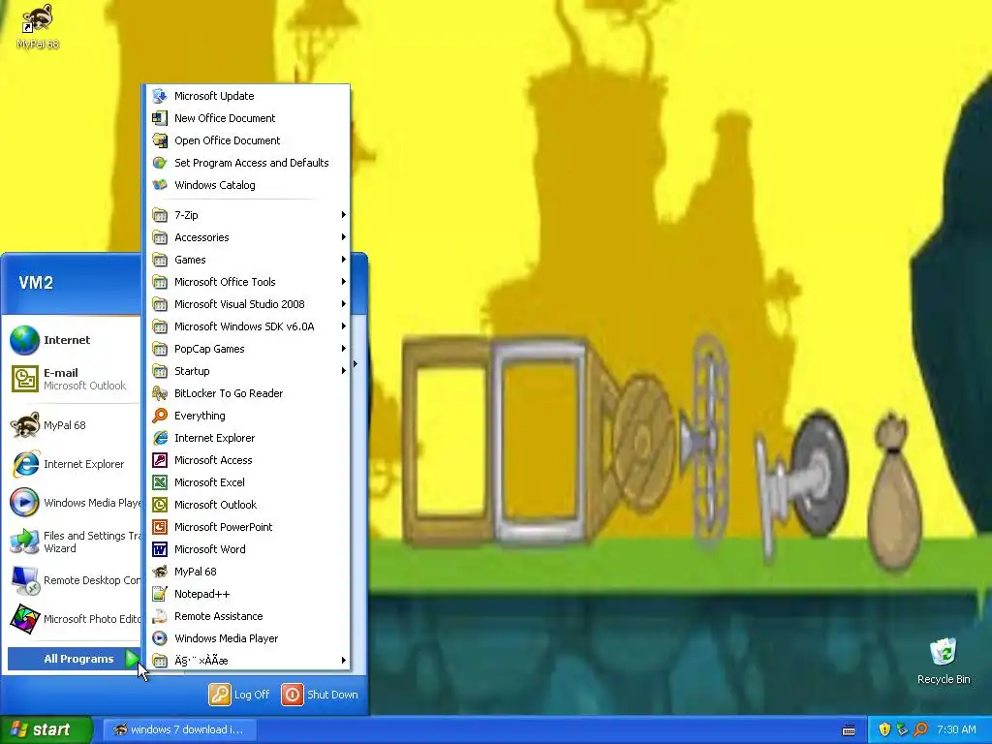
Task: Select the Remote Assistance menu entry text
Action: pos(219,616)
